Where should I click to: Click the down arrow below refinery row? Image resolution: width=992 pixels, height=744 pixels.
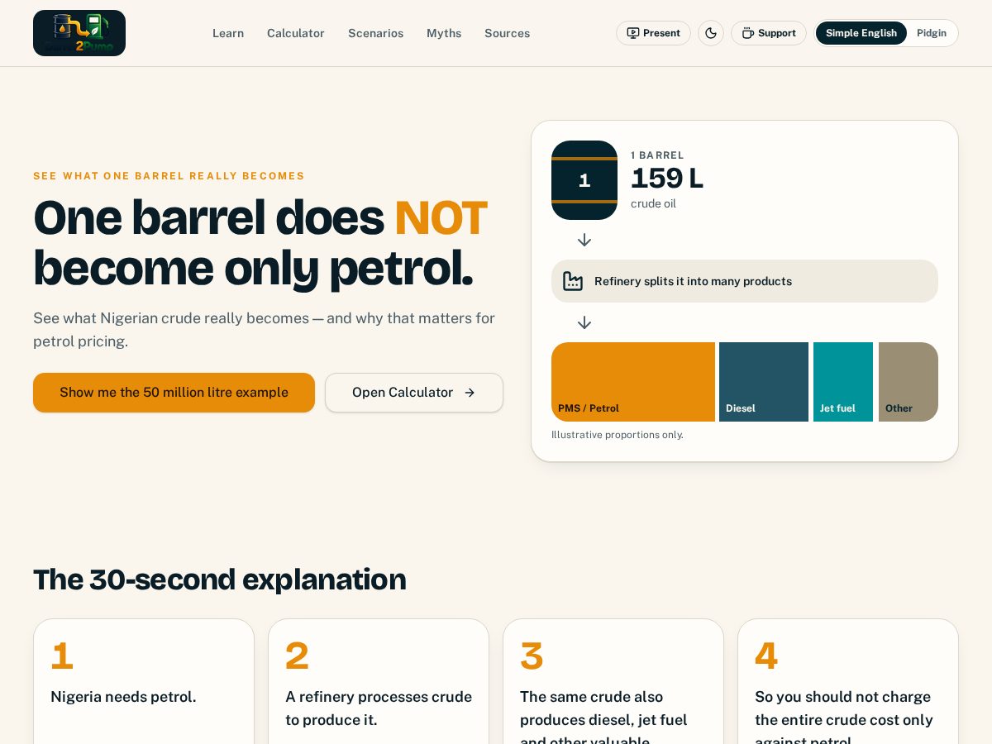click(x=584, y=322)
